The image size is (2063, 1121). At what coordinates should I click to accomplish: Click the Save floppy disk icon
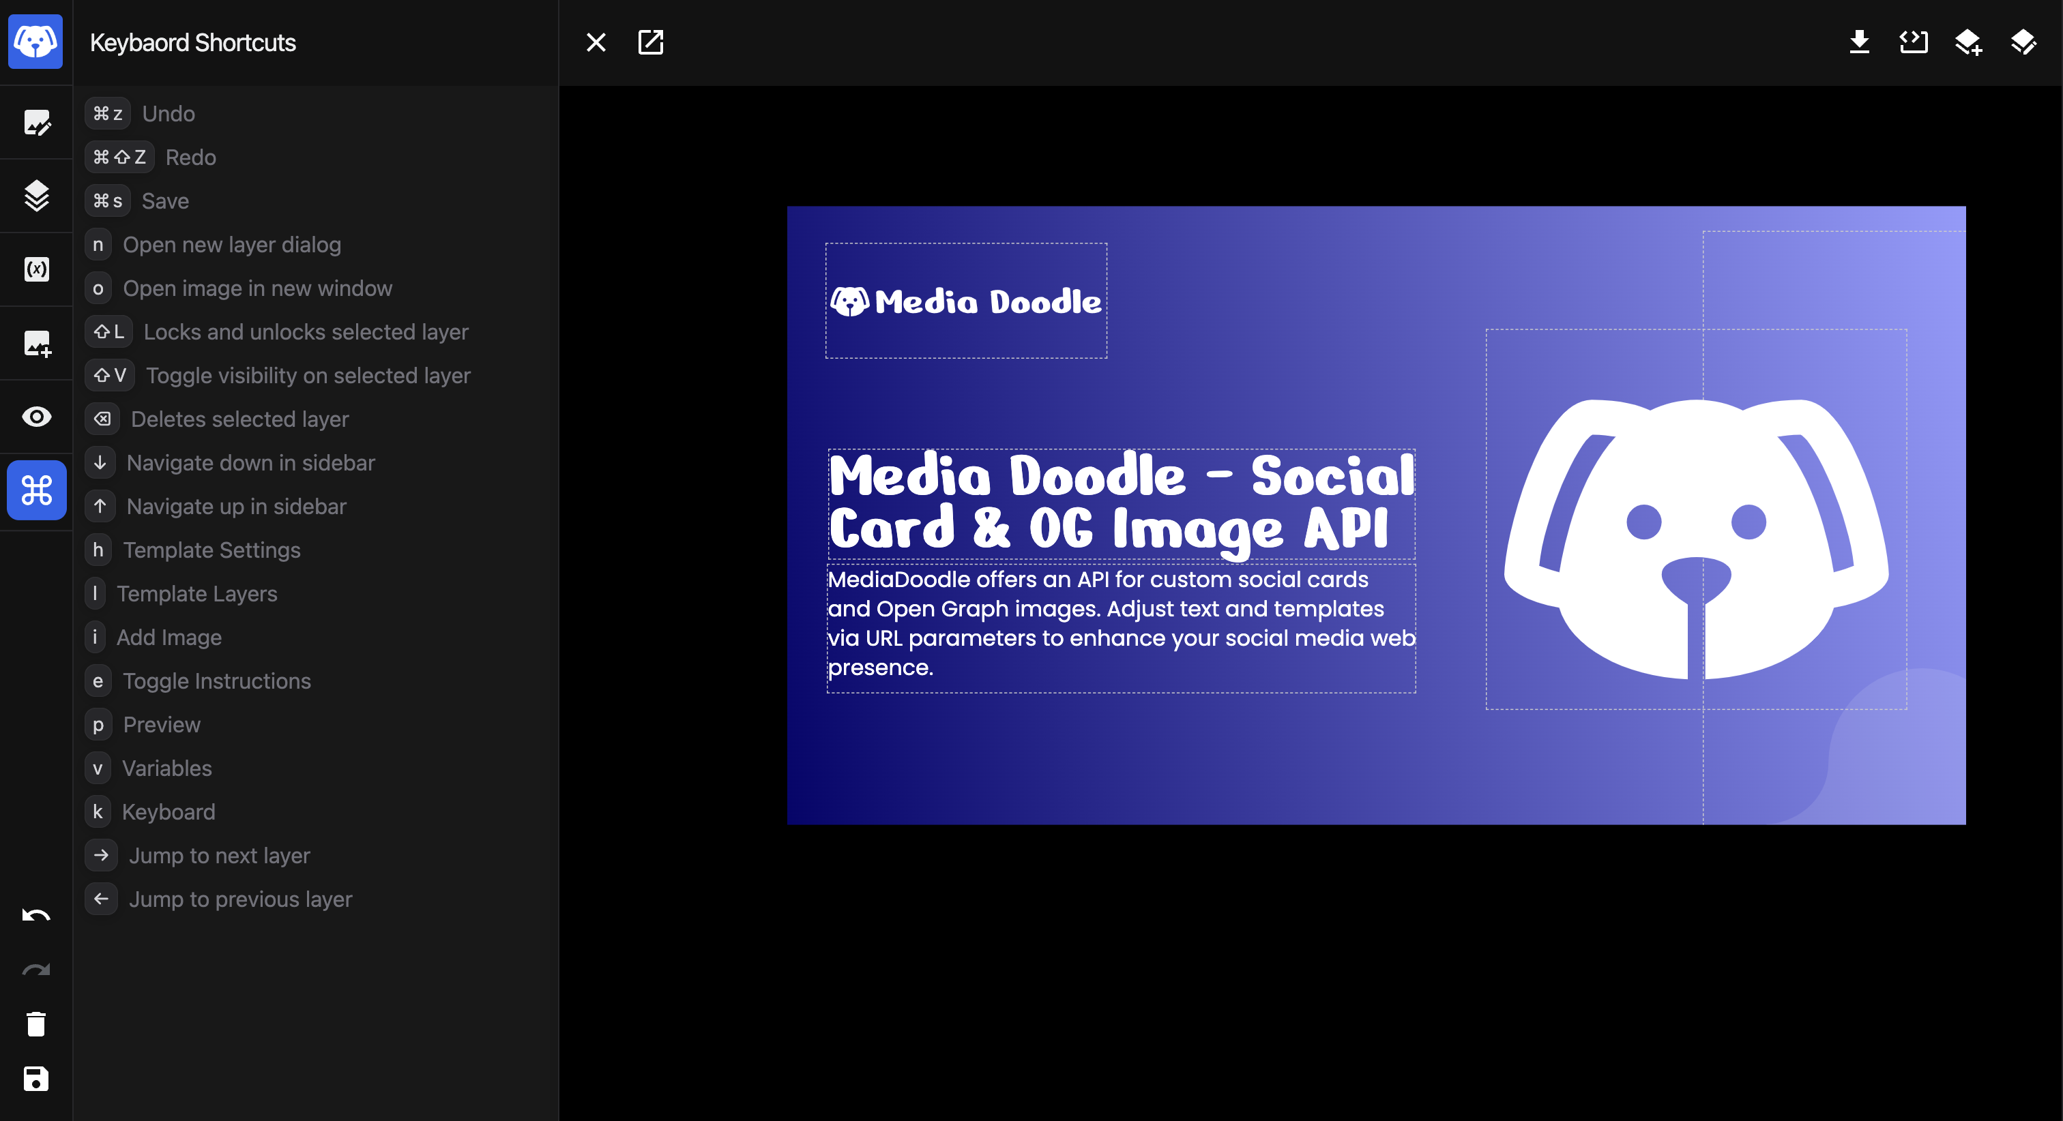[36, 1079]
